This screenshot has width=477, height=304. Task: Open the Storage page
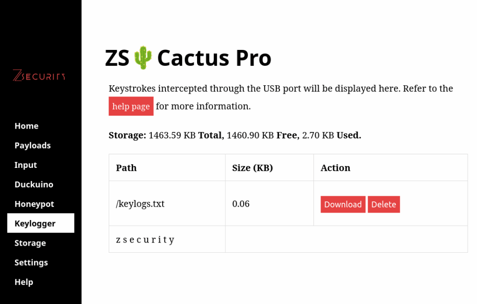click(x=30, y=243)
